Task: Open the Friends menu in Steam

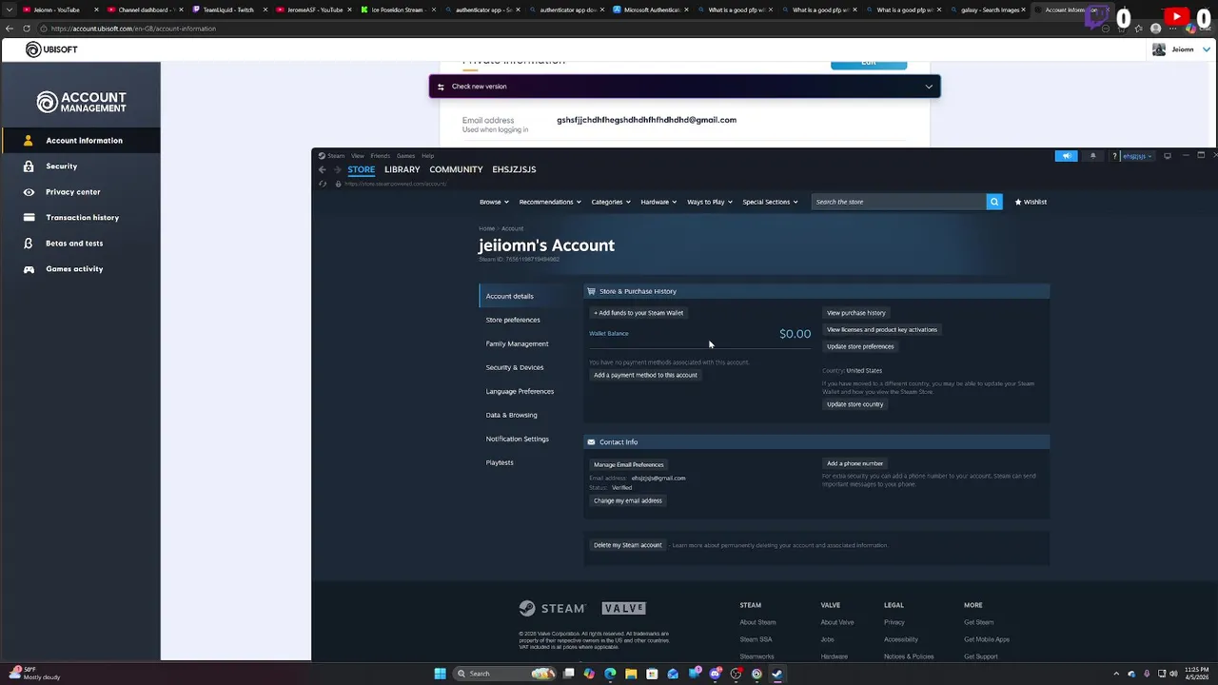Action: coord(380,156)
